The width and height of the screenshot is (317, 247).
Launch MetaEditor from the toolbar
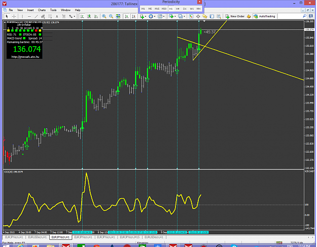[249, 16]
